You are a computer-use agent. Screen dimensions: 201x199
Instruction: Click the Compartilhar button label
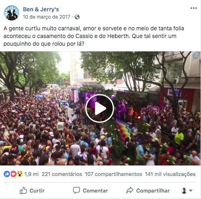click(x=153, y=191)
